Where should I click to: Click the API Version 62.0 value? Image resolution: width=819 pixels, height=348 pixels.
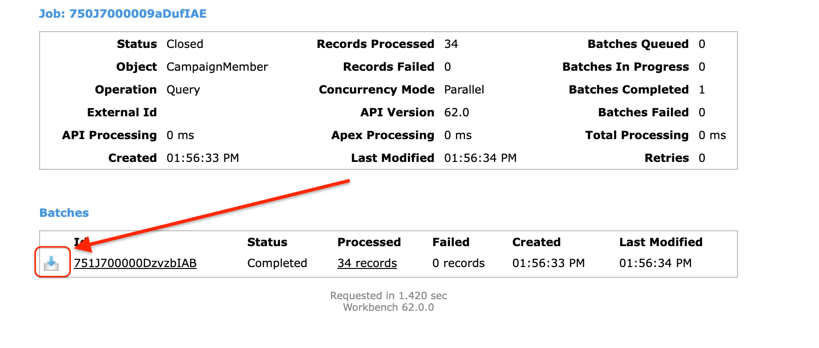(x=457, y=113)
